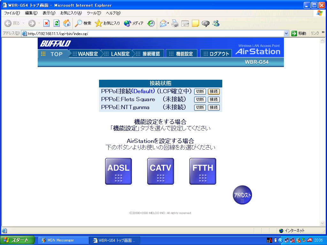This screenshot has height=245, width=327.
Task: Open the Tools (ツール) menu
Action: pos(94,13)
